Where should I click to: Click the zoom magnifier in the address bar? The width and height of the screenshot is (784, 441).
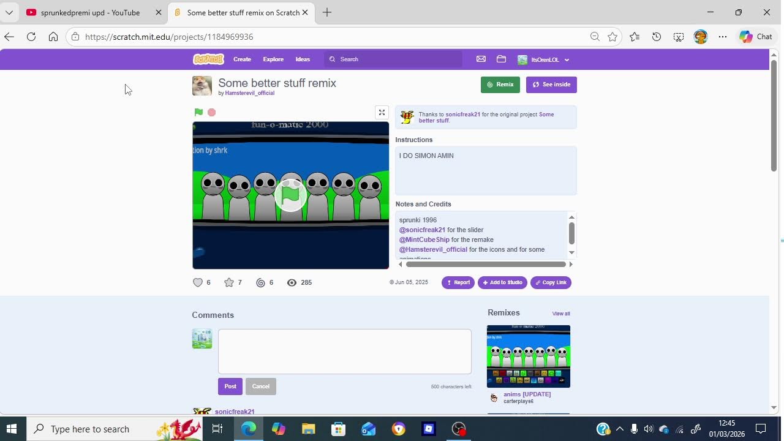[x=595, y=37]
